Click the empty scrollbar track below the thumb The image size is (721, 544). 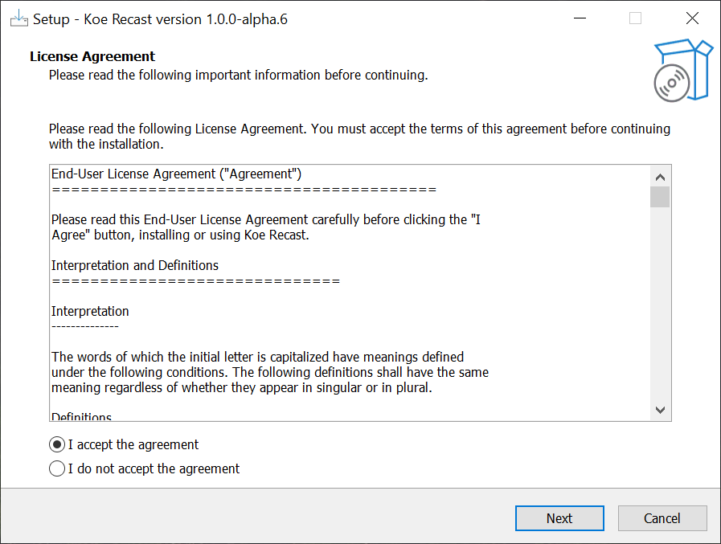[x=660, y=304]
